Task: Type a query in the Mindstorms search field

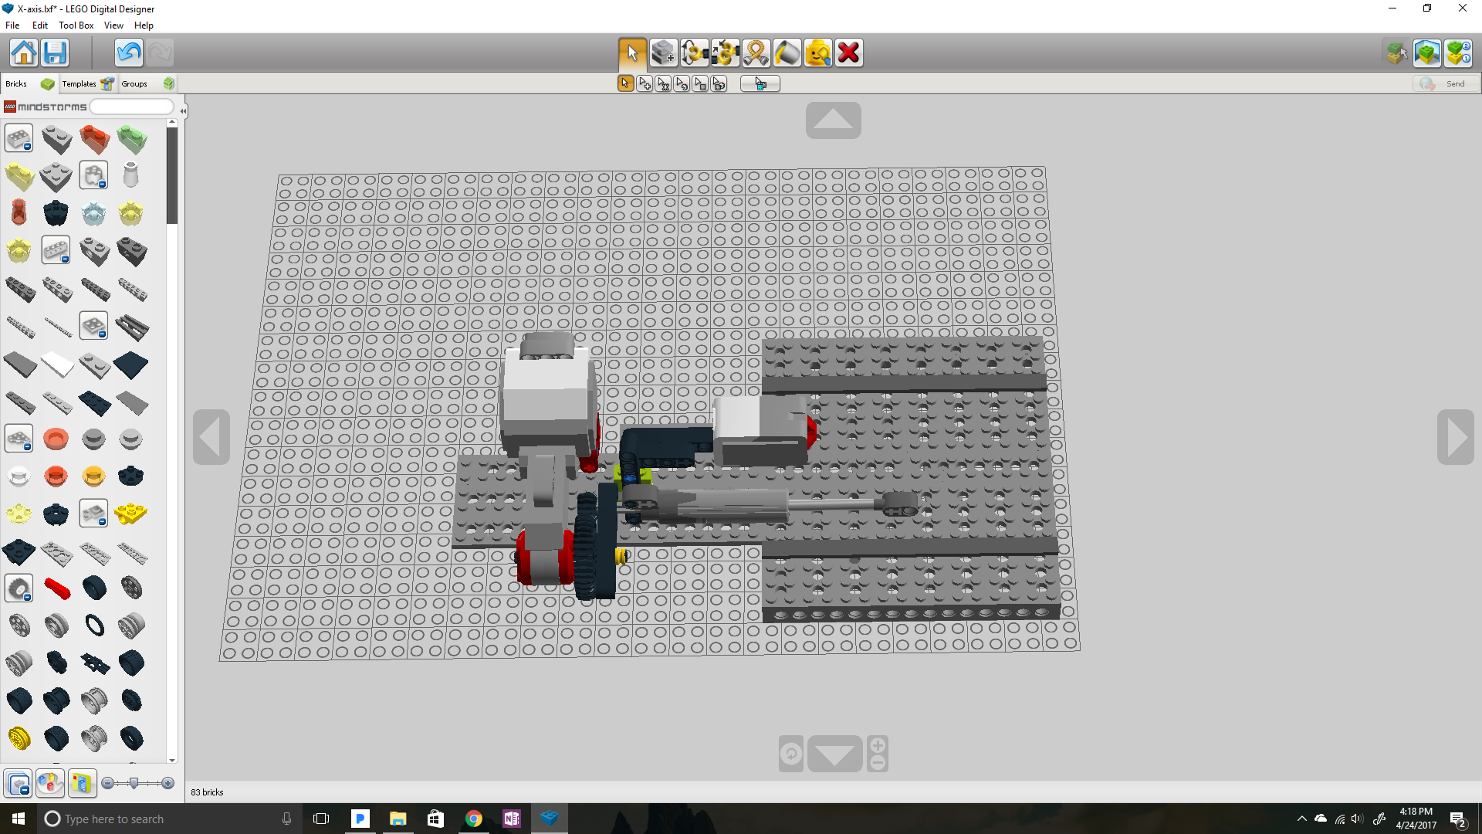Action: coord(130,106)
